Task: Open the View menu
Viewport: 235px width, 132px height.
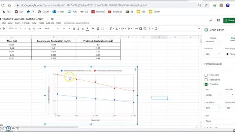Action: coord(10,23)
